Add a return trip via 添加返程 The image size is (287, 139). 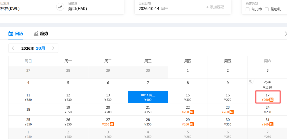coord(215,7)
